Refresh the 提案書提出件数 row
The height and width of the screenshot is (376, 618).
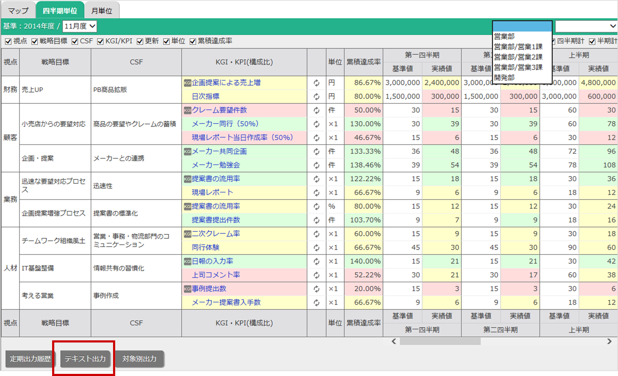[x=316, y=220]
